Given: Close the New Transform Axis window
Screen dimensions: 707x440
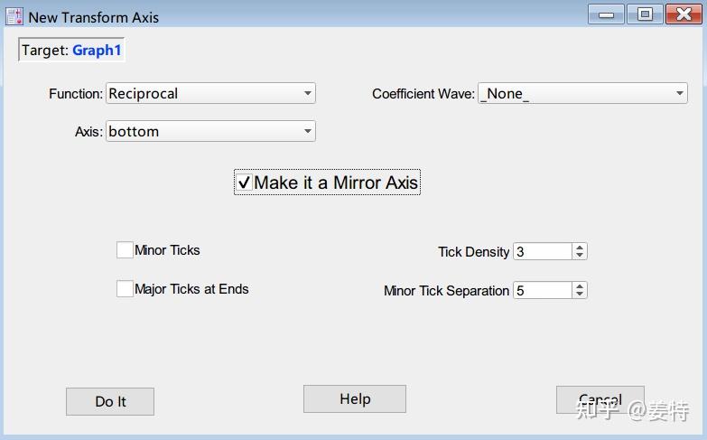Looking at the screenshot, I should (684, 14).
